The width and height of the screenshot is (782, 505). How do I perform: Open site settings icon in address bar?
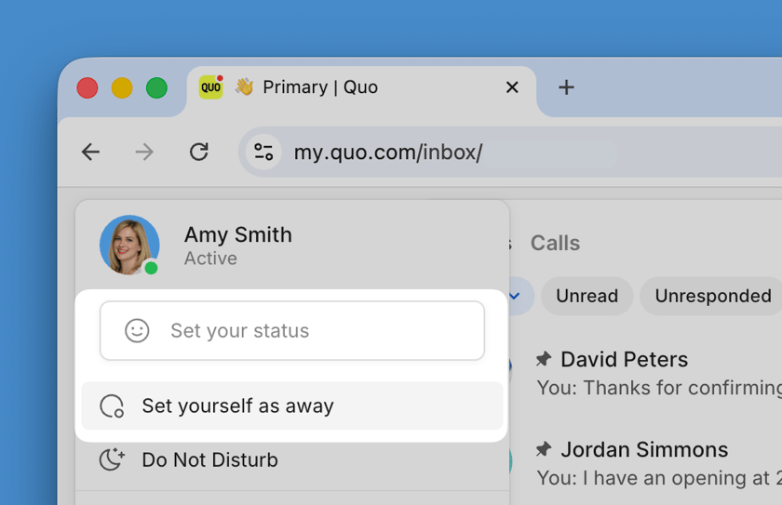[263, 152]
